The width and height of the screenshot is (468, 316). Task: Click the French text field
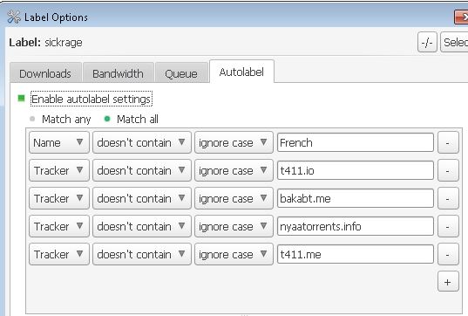pos(356,142)
